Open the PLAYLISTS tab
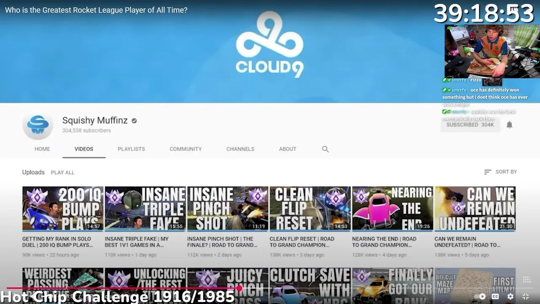The height and width of the screenshot is (304, 540). pos(131,149)
